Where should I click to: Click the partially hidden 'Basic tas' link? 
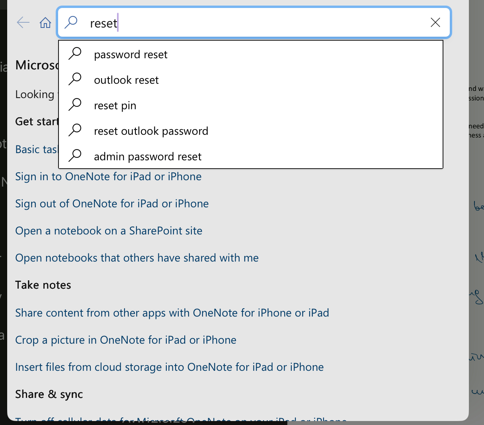click(x=37, y=150)
